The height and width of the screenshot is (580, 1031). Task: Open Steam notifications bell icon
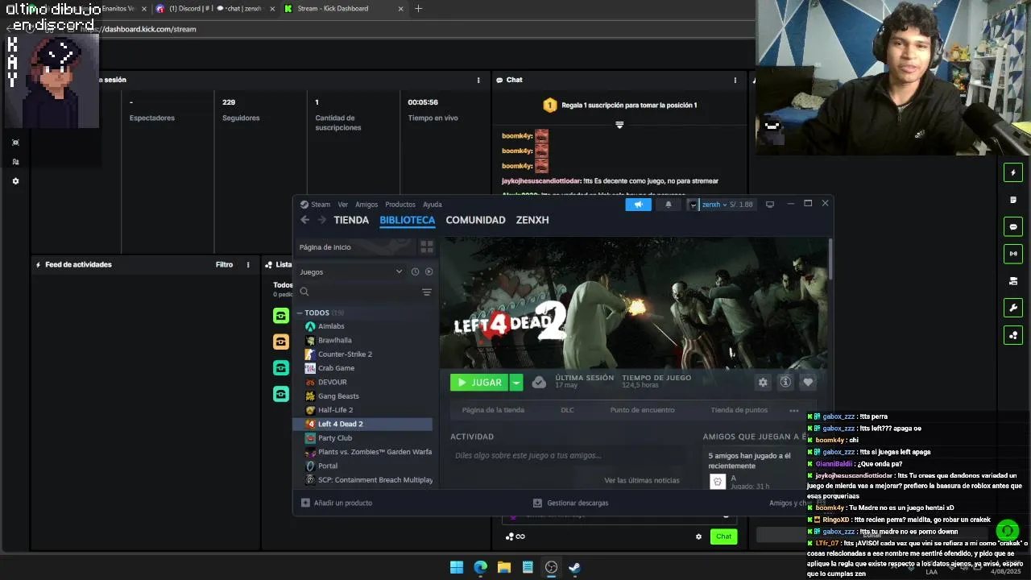coord(668,205)
